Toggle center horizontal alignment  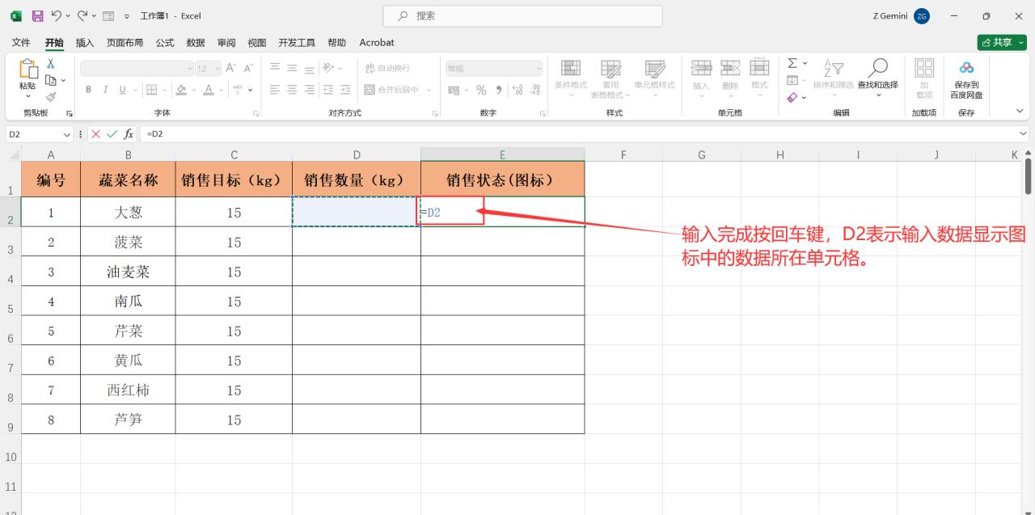(x=292, y=90)
